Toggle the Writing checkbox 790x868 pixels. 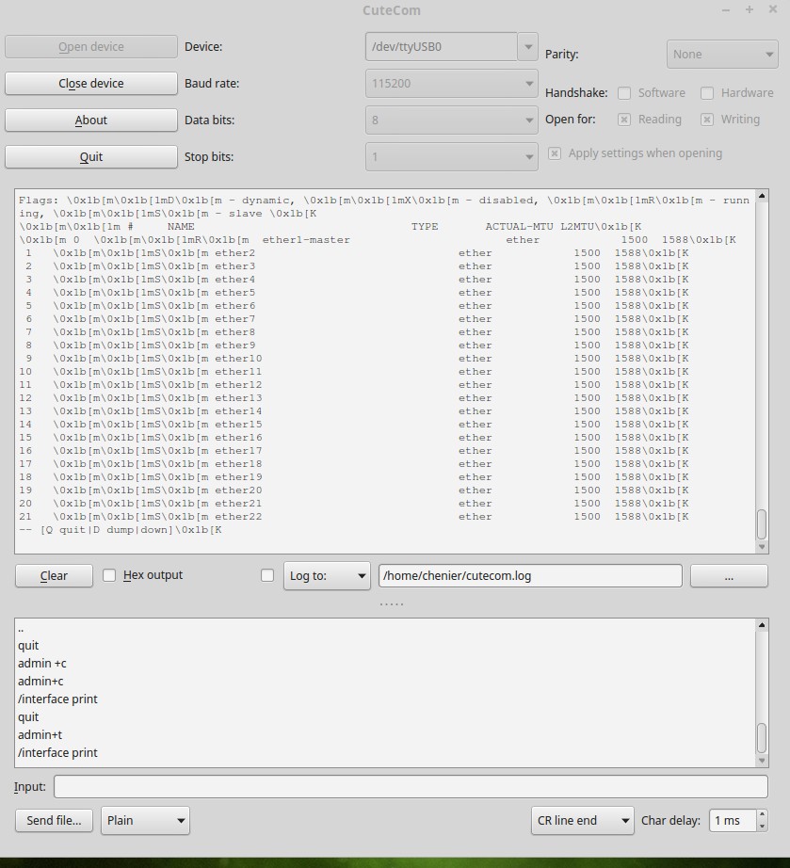[x=707, y=120]
